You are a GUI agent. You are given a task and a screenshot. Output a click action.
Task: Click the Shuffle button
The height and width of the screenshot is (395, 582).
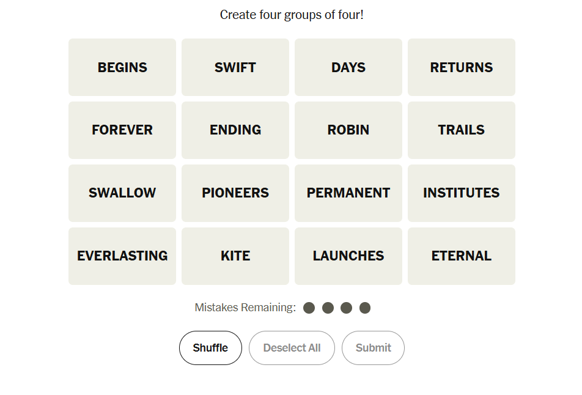[x=210, y=348]
